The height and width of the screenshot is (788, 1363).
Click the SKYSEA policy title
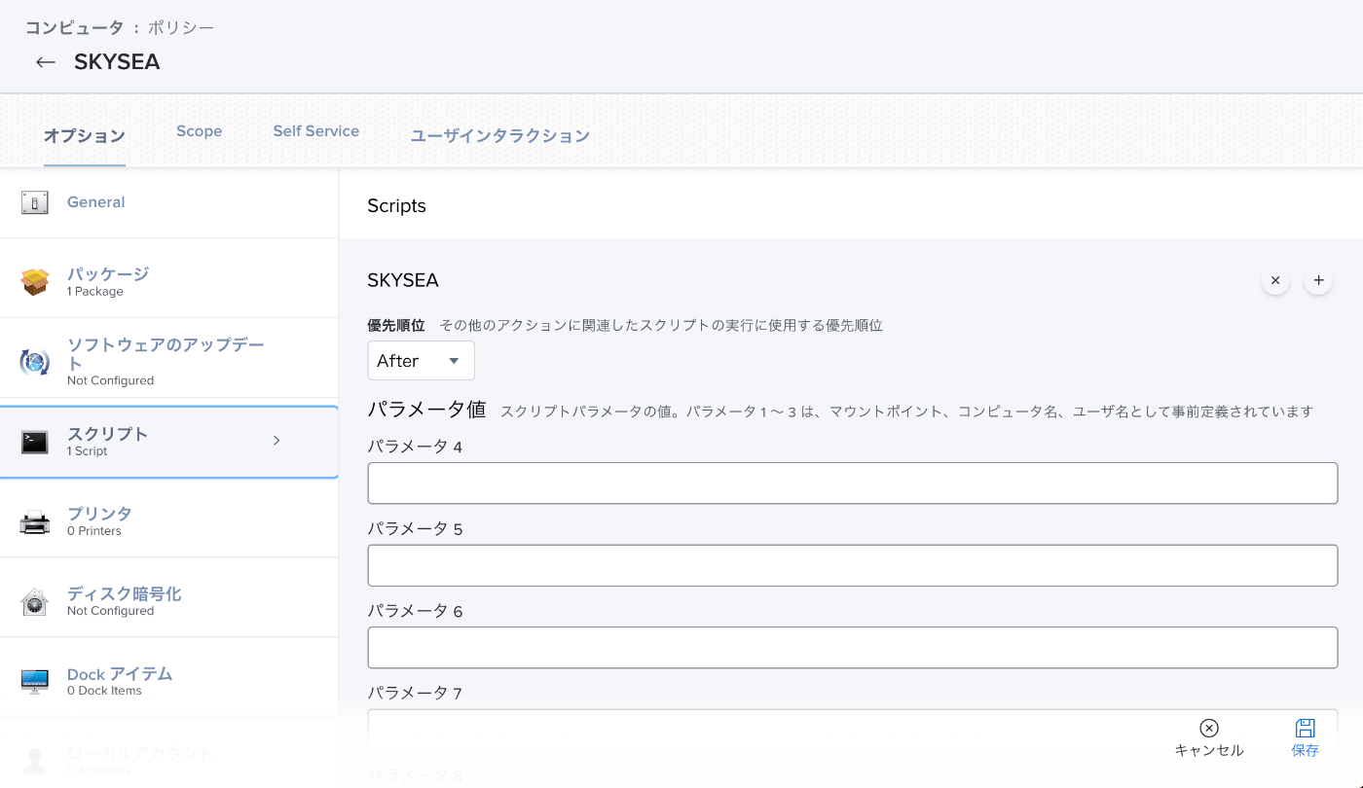117,62
